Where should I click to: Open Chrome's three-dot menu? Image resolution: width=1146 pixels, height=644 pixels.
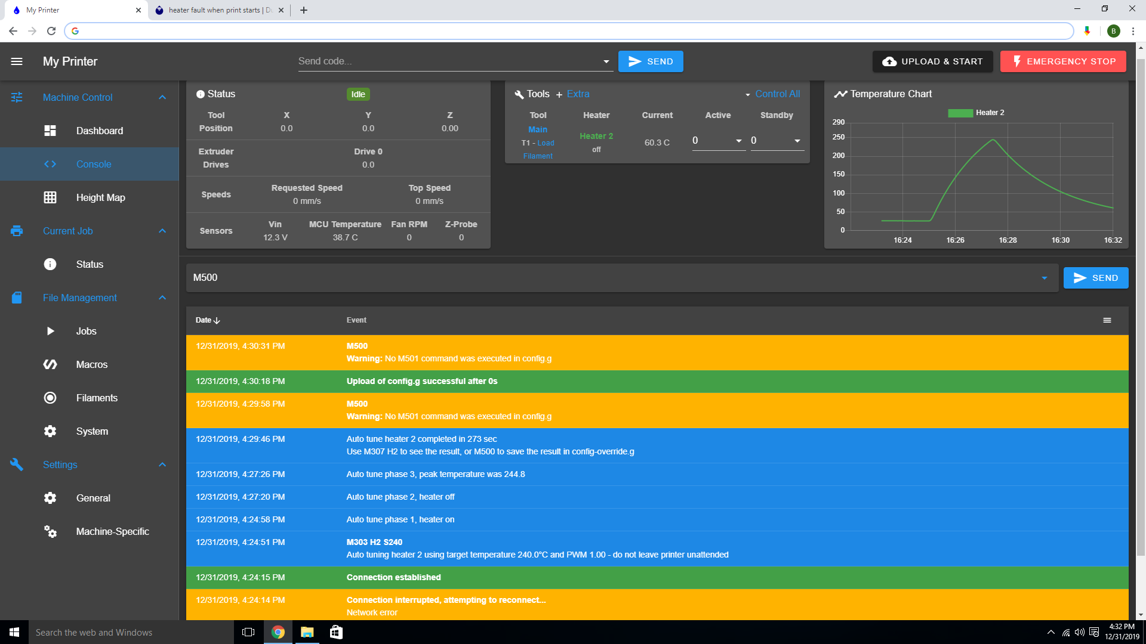[1133, 31]
